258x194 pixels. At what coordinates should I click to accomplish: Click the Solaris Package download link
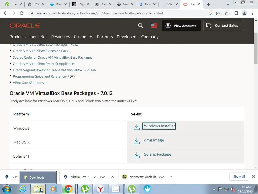pyautogui.click(x=157, y=154)
